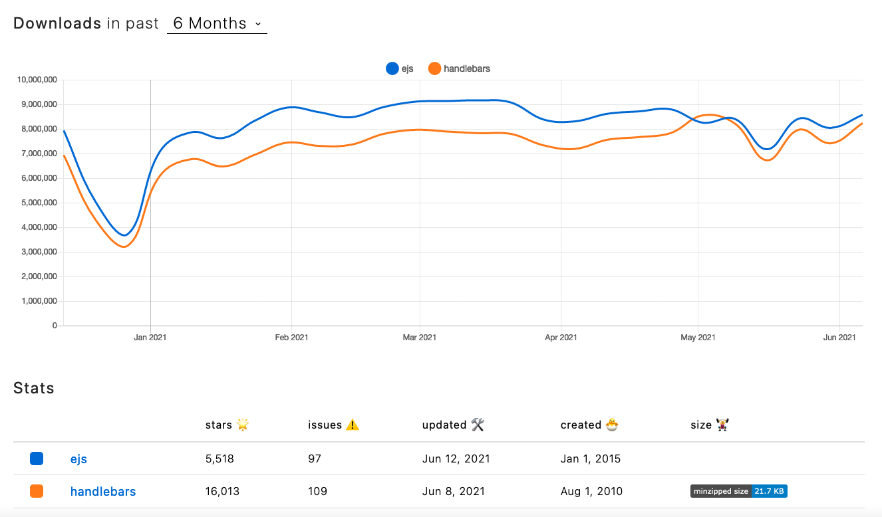
Task: Click the weightlifter icon beside size header
Action: pos(722,425)
